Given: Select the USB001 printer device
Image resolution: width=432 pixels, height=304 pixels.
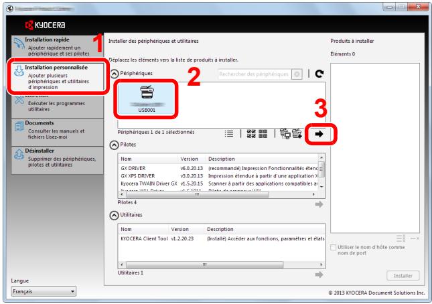Looking at the screenshot, I should [146, 99].
